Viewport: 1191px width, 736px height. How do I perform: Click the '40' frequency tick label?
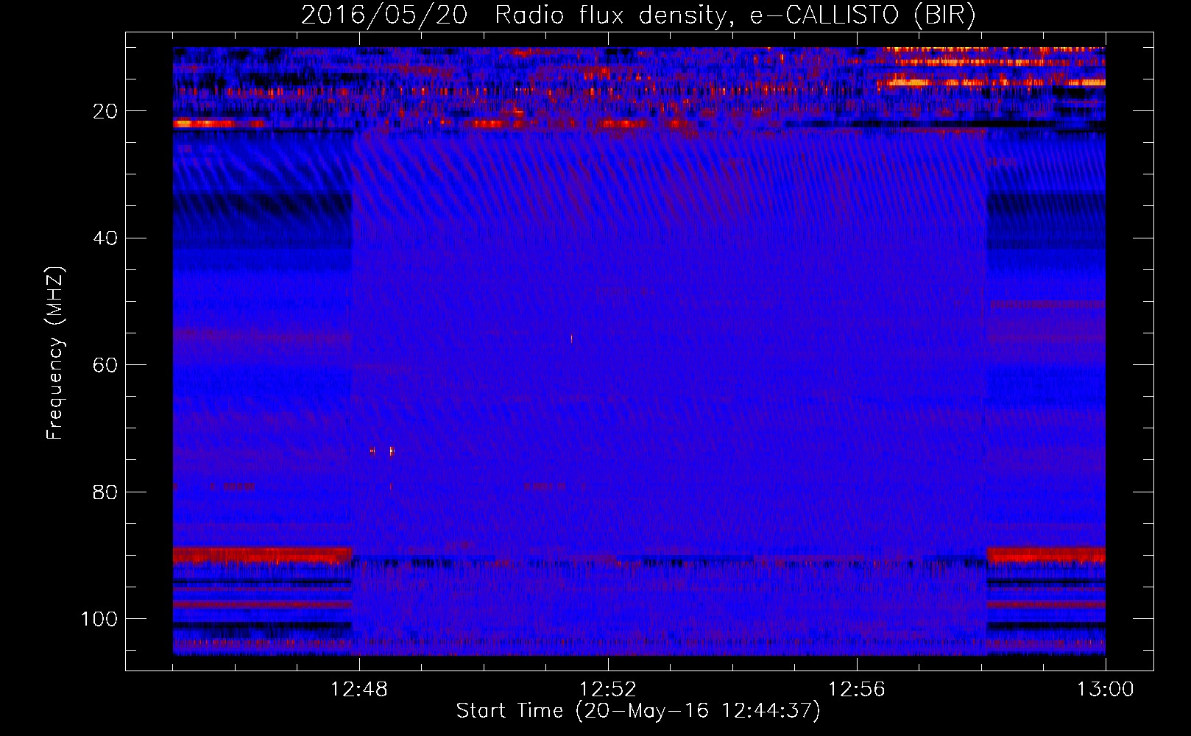click(105, 238)
